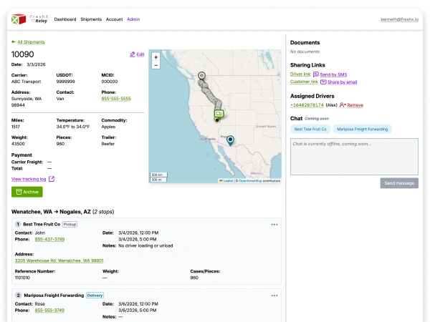The width and height of the screenshot is (430, 322).
Task: Click the Delivery tag on stop 2
Action: [95, 295]
